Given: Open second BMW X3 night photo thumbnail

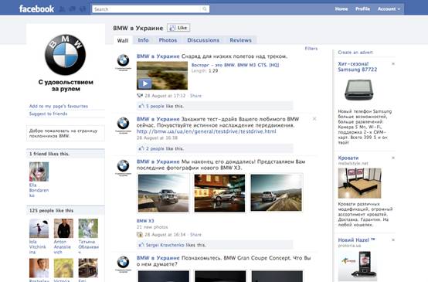Looking at the screenshot, I should click(x=219, y=193).
